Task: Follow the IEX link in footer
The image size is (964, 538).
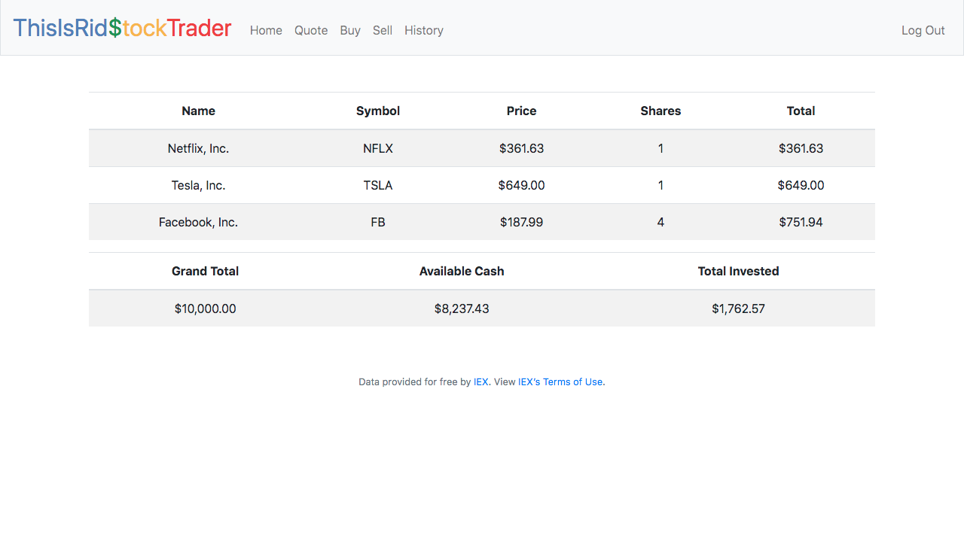Action: [x=480, y=381]
